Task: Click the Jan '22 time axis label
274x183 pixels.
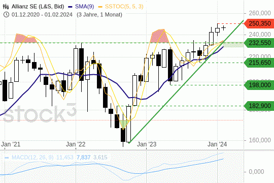Action: pos(76,144)
